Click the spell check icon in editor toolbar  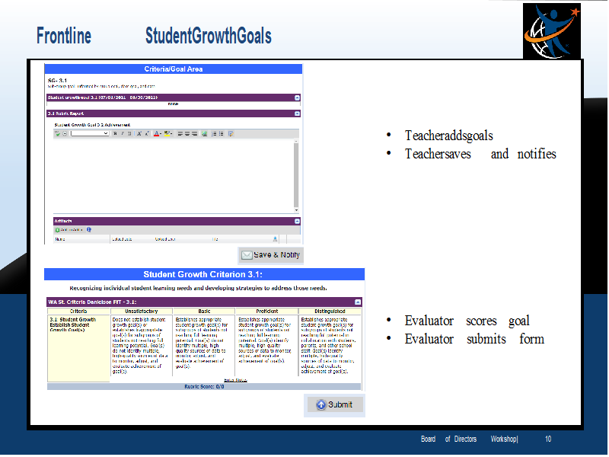57,134
